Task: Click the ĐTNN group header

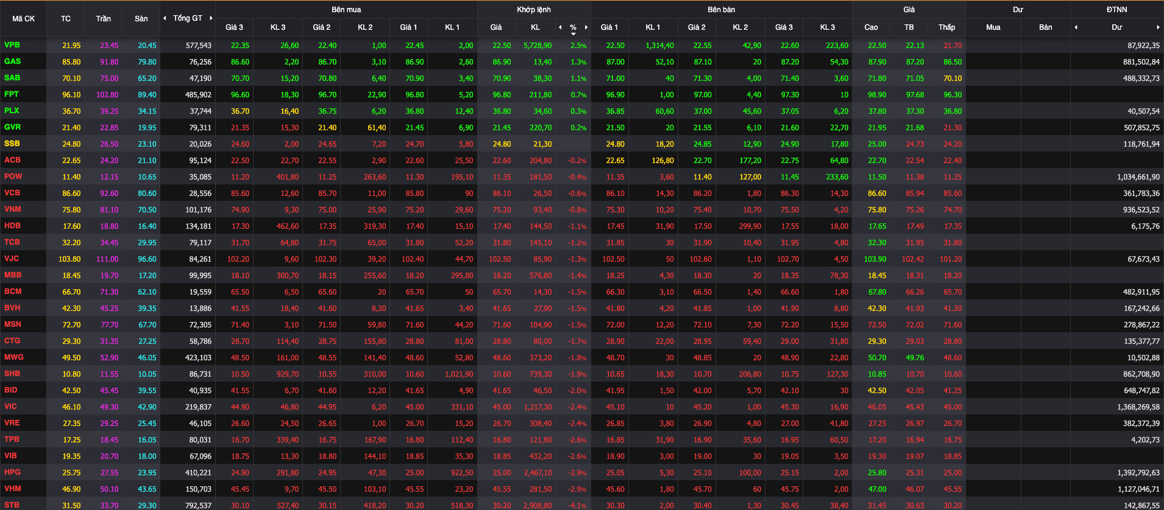Action: 1117,10
